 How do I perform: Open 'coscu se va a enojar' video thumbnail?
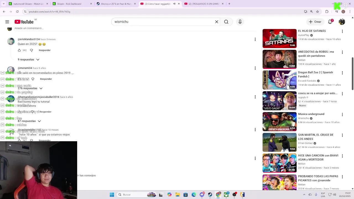(279, 101)
